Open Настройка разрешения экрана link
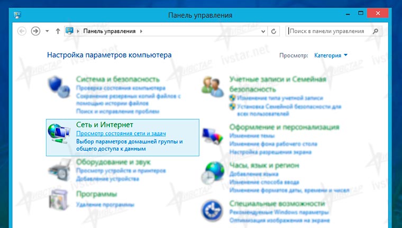Screen dimensions: 402x228 point(270,152)
